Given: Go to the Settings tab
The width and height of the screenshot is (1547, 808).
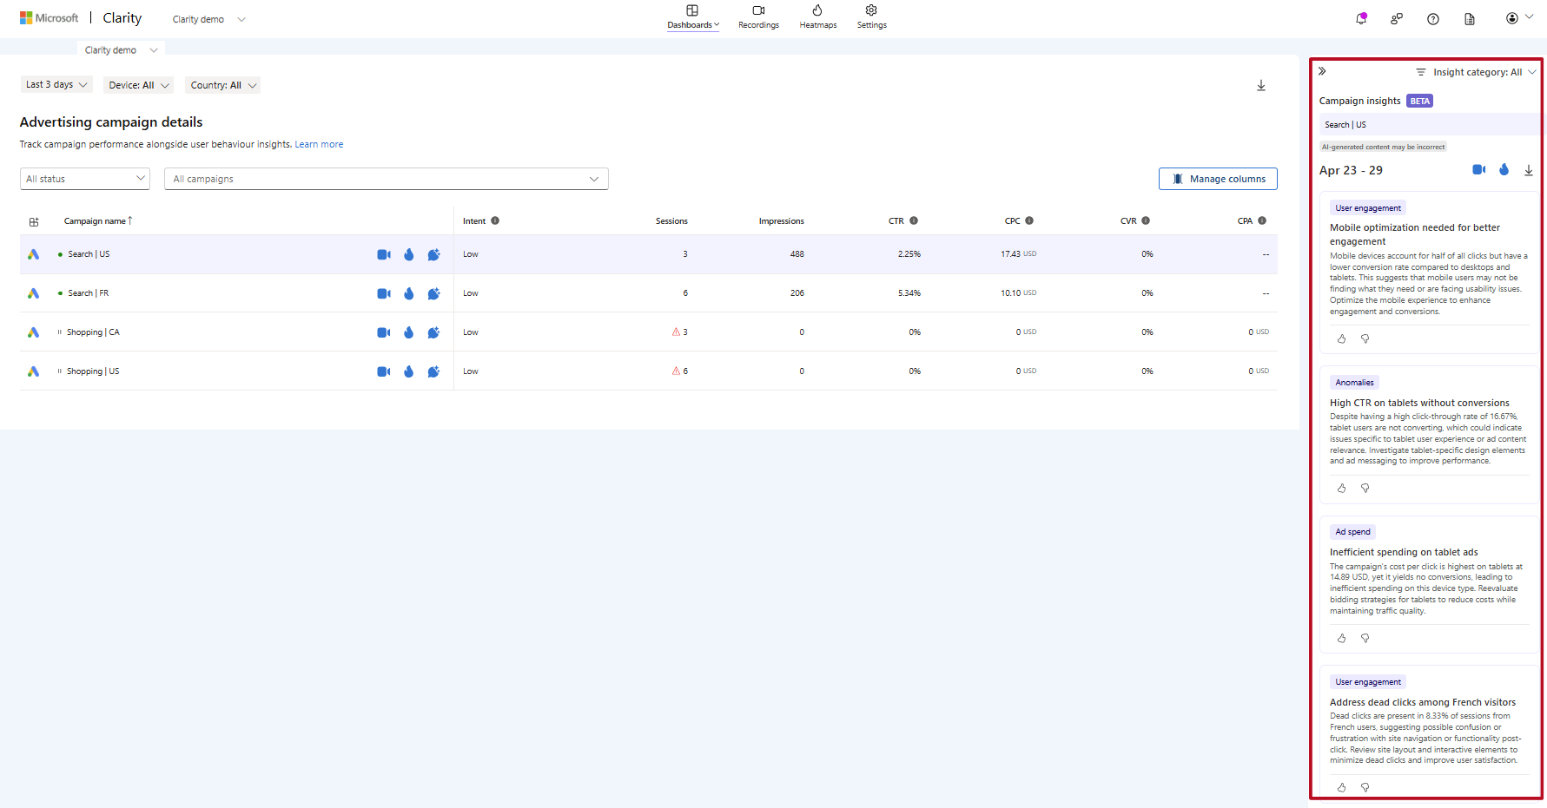Looking at the screenshot, I should point(871,17).
